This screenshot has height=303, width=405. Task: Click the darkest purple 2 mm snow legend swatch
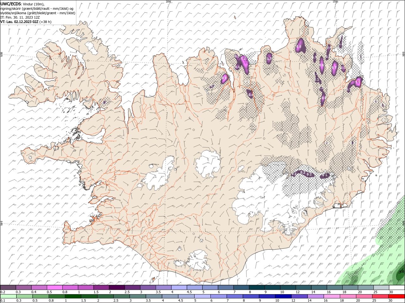click(x=117, y=288)
